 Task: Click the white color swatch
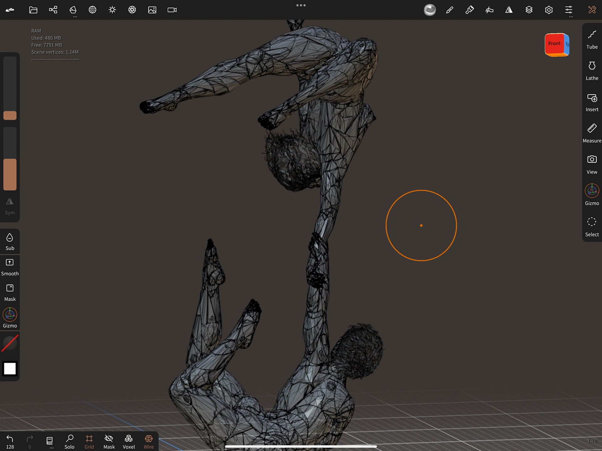pos(10,369)
